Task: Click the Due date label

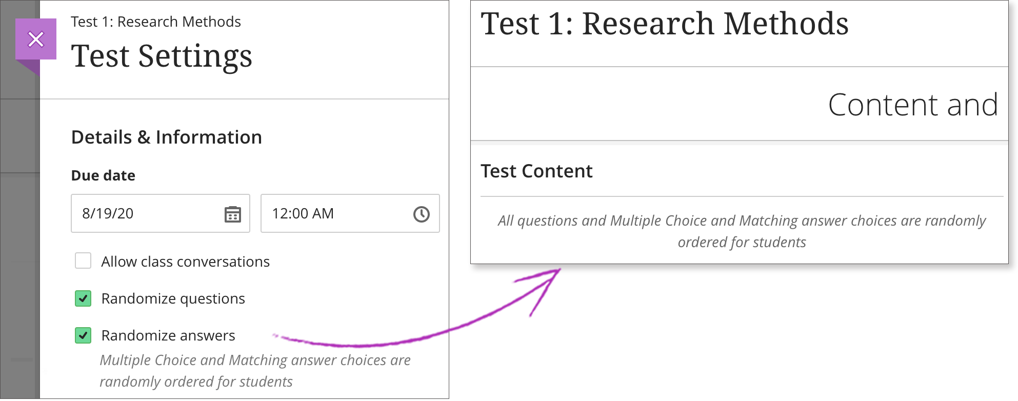Action: pyautogui.click(x=103, y=175)
